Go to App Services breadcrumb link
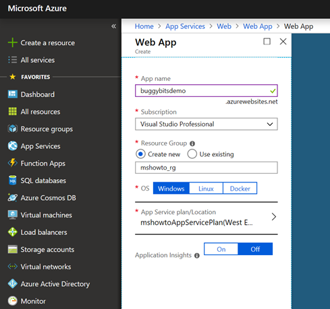This screenshot has width=330, height=309. (x=185, y=26)
